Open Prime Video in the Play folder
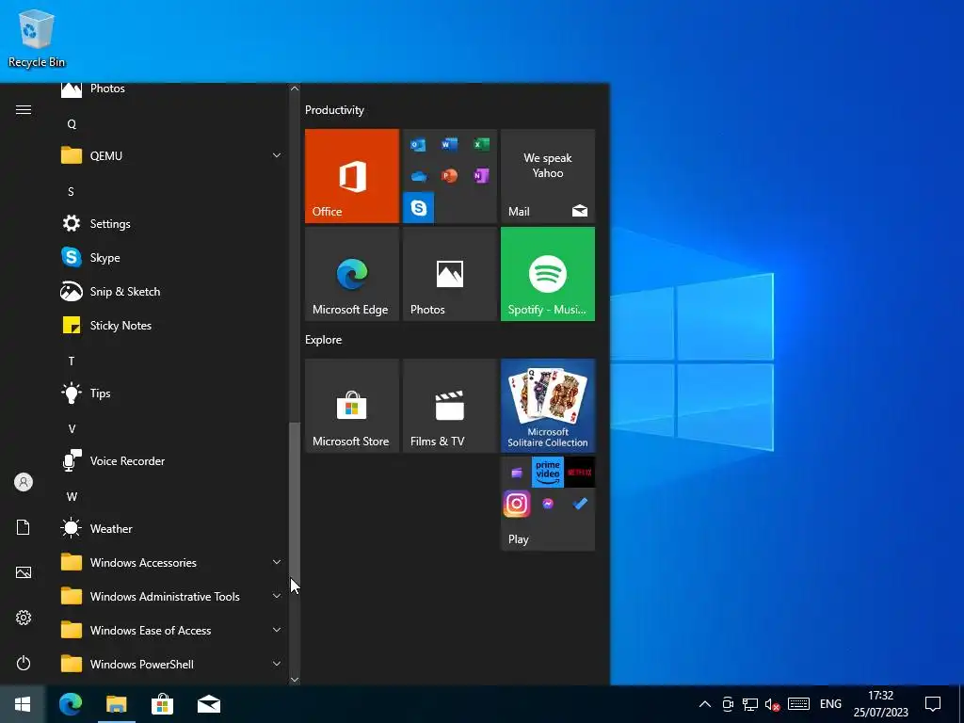 [548, 473]
